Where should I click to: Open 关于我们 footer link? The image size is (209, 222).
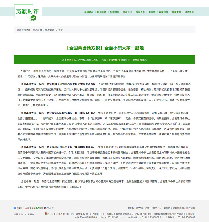(18, 214)
